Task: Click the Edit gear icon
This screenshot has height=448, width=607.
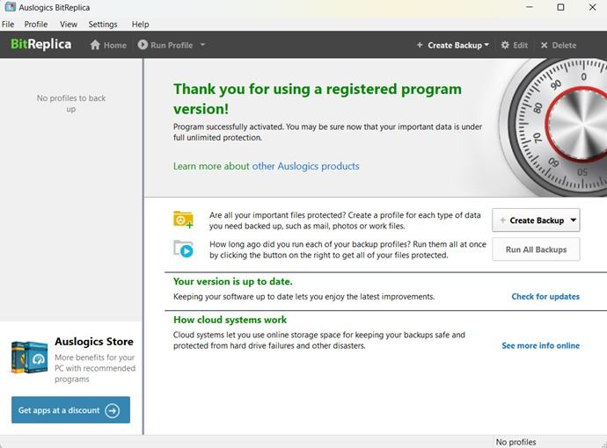Action: point(505,45)
